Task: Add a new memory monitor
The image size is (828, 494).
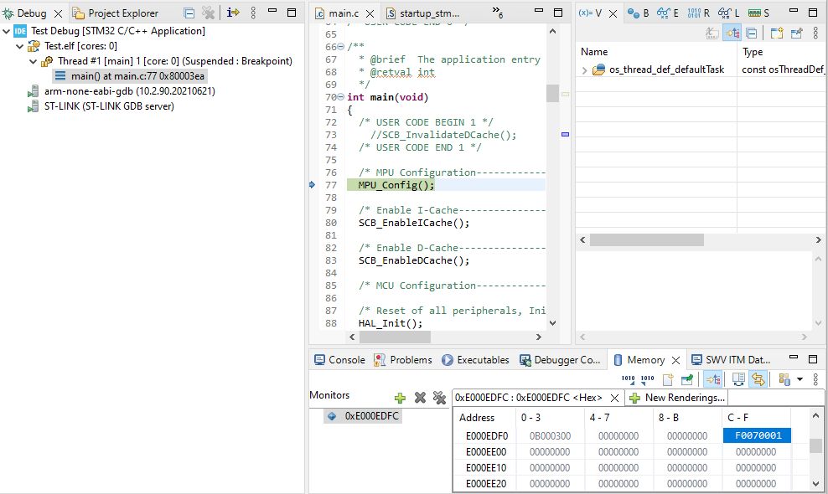Action: click(x=401, y=398)
